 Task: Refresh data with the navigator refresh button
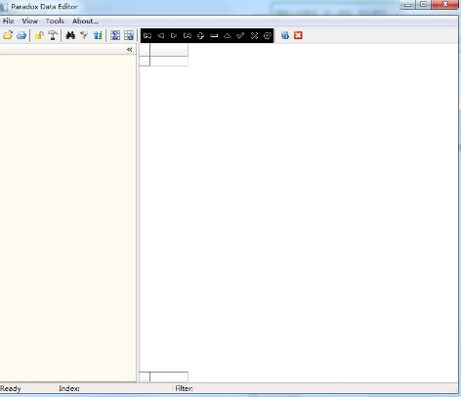(x=268, y=35)
